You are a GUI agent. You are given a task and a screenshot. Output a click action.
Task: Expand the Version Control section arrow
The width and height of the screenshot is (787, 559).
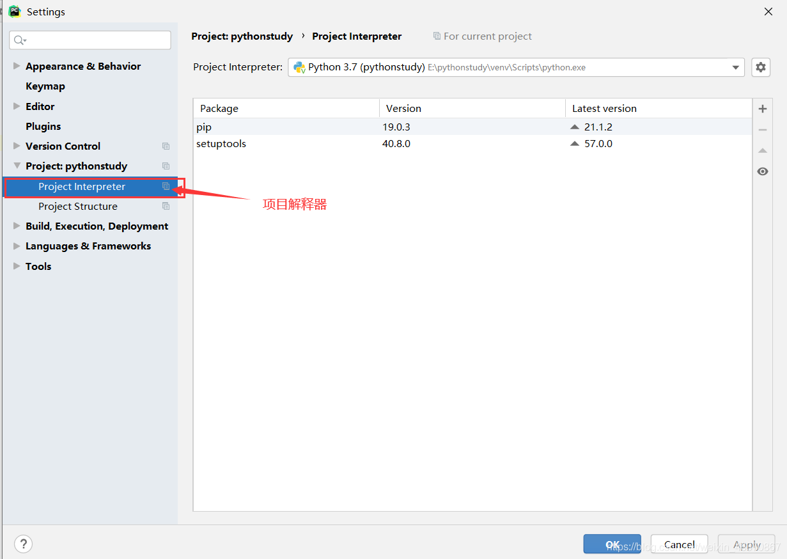pos(17,146)
